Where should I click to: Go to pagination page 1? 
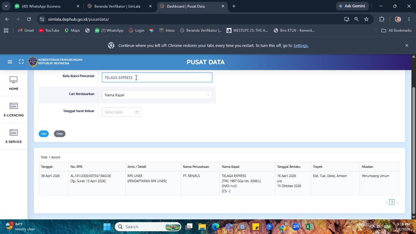pos(392,202)
